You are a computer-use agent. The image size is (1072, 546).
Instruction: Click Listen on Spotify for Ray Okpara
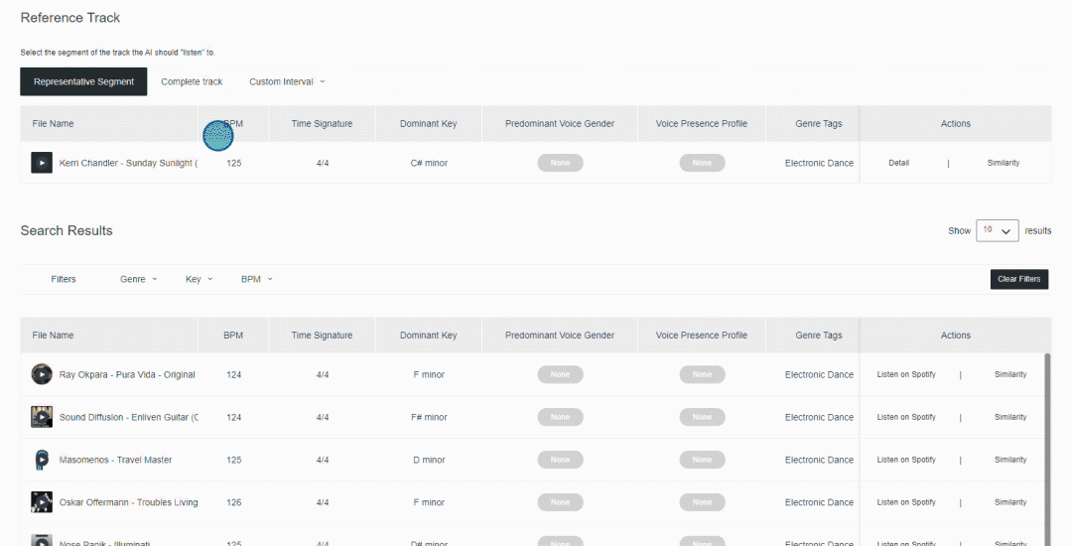906,374
